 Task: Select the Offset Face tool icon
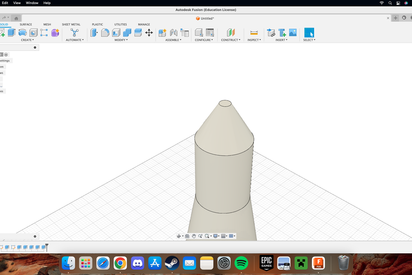(138, 33)
